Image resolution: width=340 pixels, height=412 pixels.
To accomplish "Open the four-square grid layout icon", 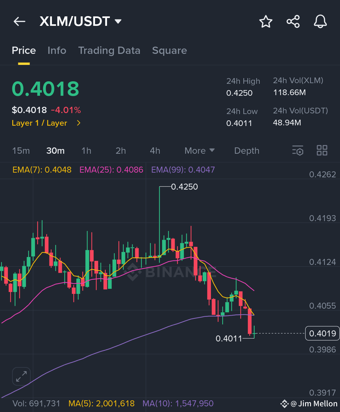I will pos(322,150).
